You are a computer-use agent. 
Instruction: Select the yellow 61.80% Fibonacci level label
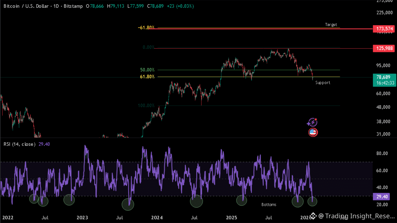pos(147,77)
